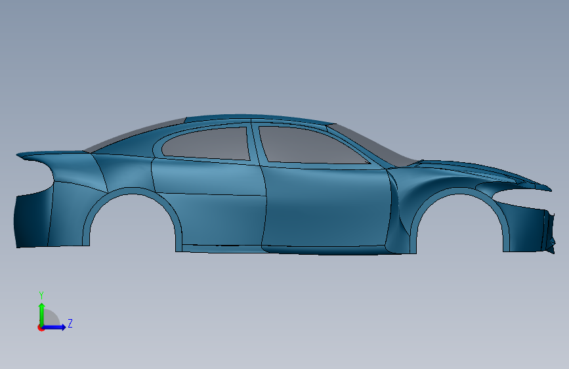Click the gray quarter-circle plane on the triad
Image resolution: width=569 pixels, height=369 pixels.
click(52, 318)
